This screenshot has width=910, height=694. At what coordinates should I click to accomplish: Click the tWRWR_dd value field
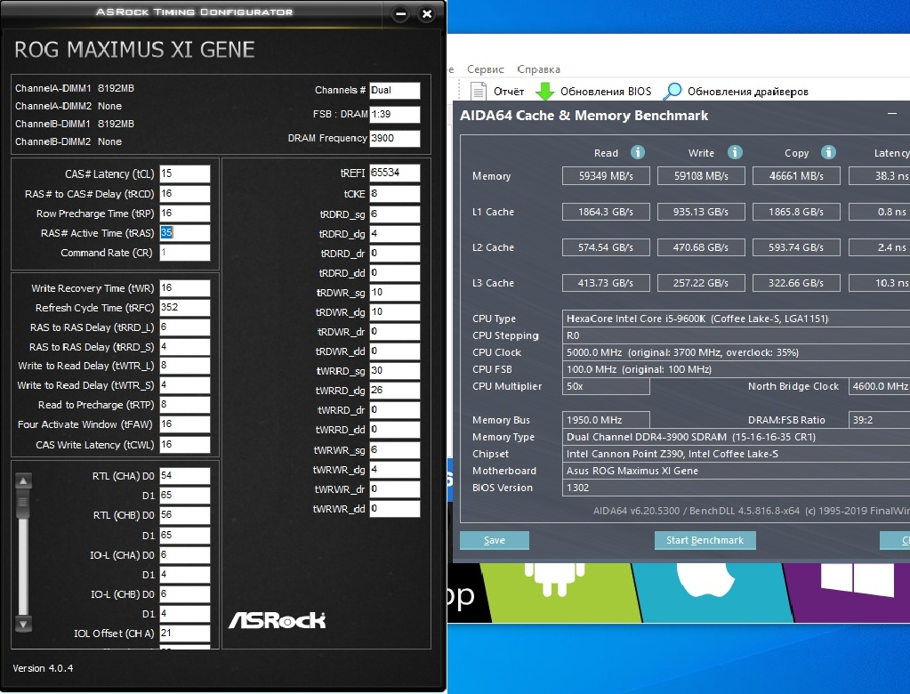pyautogui.click(x=395, y=508)
